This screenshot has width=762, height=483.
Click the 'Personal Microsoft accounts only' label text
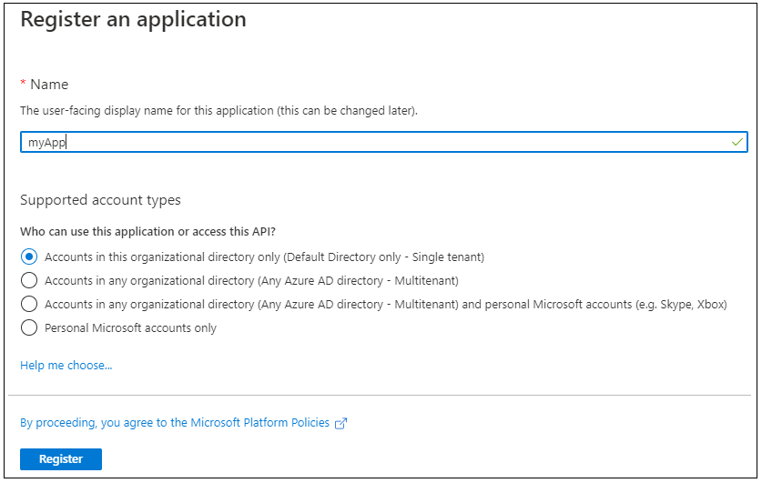[130, 327]
